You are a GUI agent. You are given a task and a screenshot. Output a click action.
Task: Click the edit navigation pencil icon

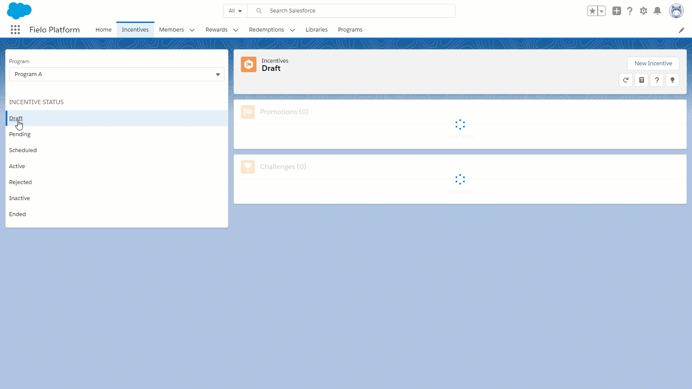682,30
